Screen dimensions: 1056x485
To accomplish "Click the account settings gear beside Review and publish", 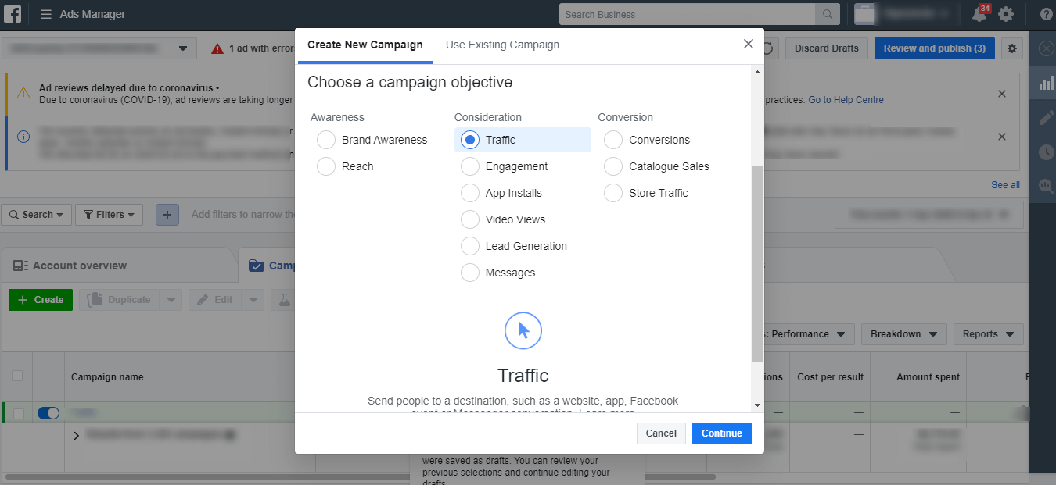I will [1012, 48].
